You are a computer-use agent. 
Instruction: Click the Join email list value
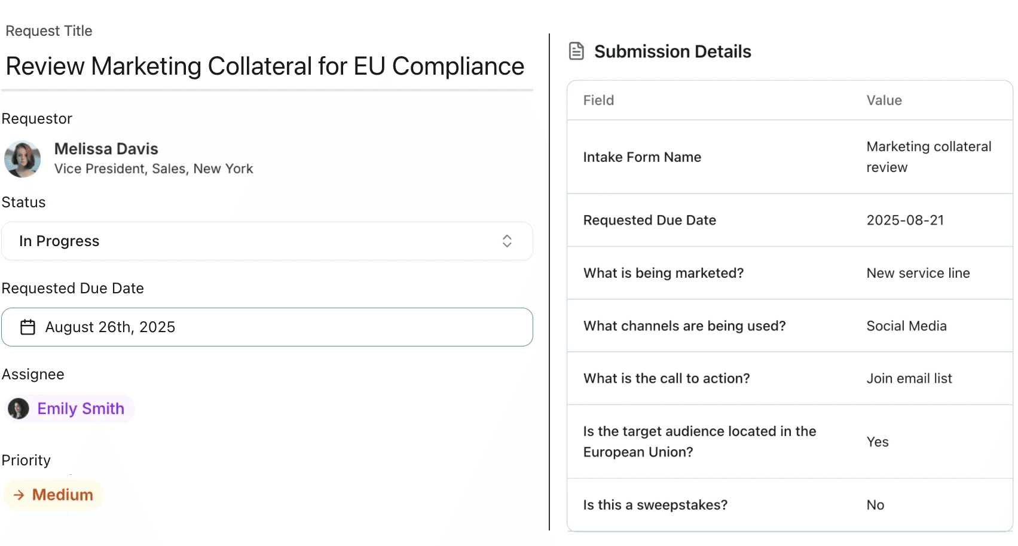pos(909,379)
